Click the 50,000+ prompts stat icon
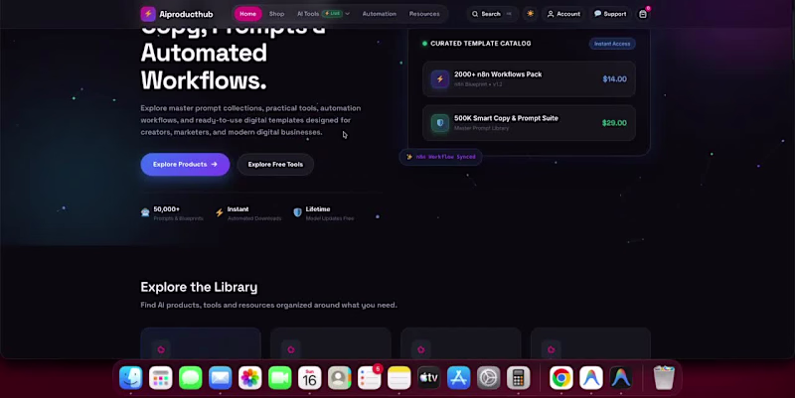 pyautogui.click(x=145, y=212)
